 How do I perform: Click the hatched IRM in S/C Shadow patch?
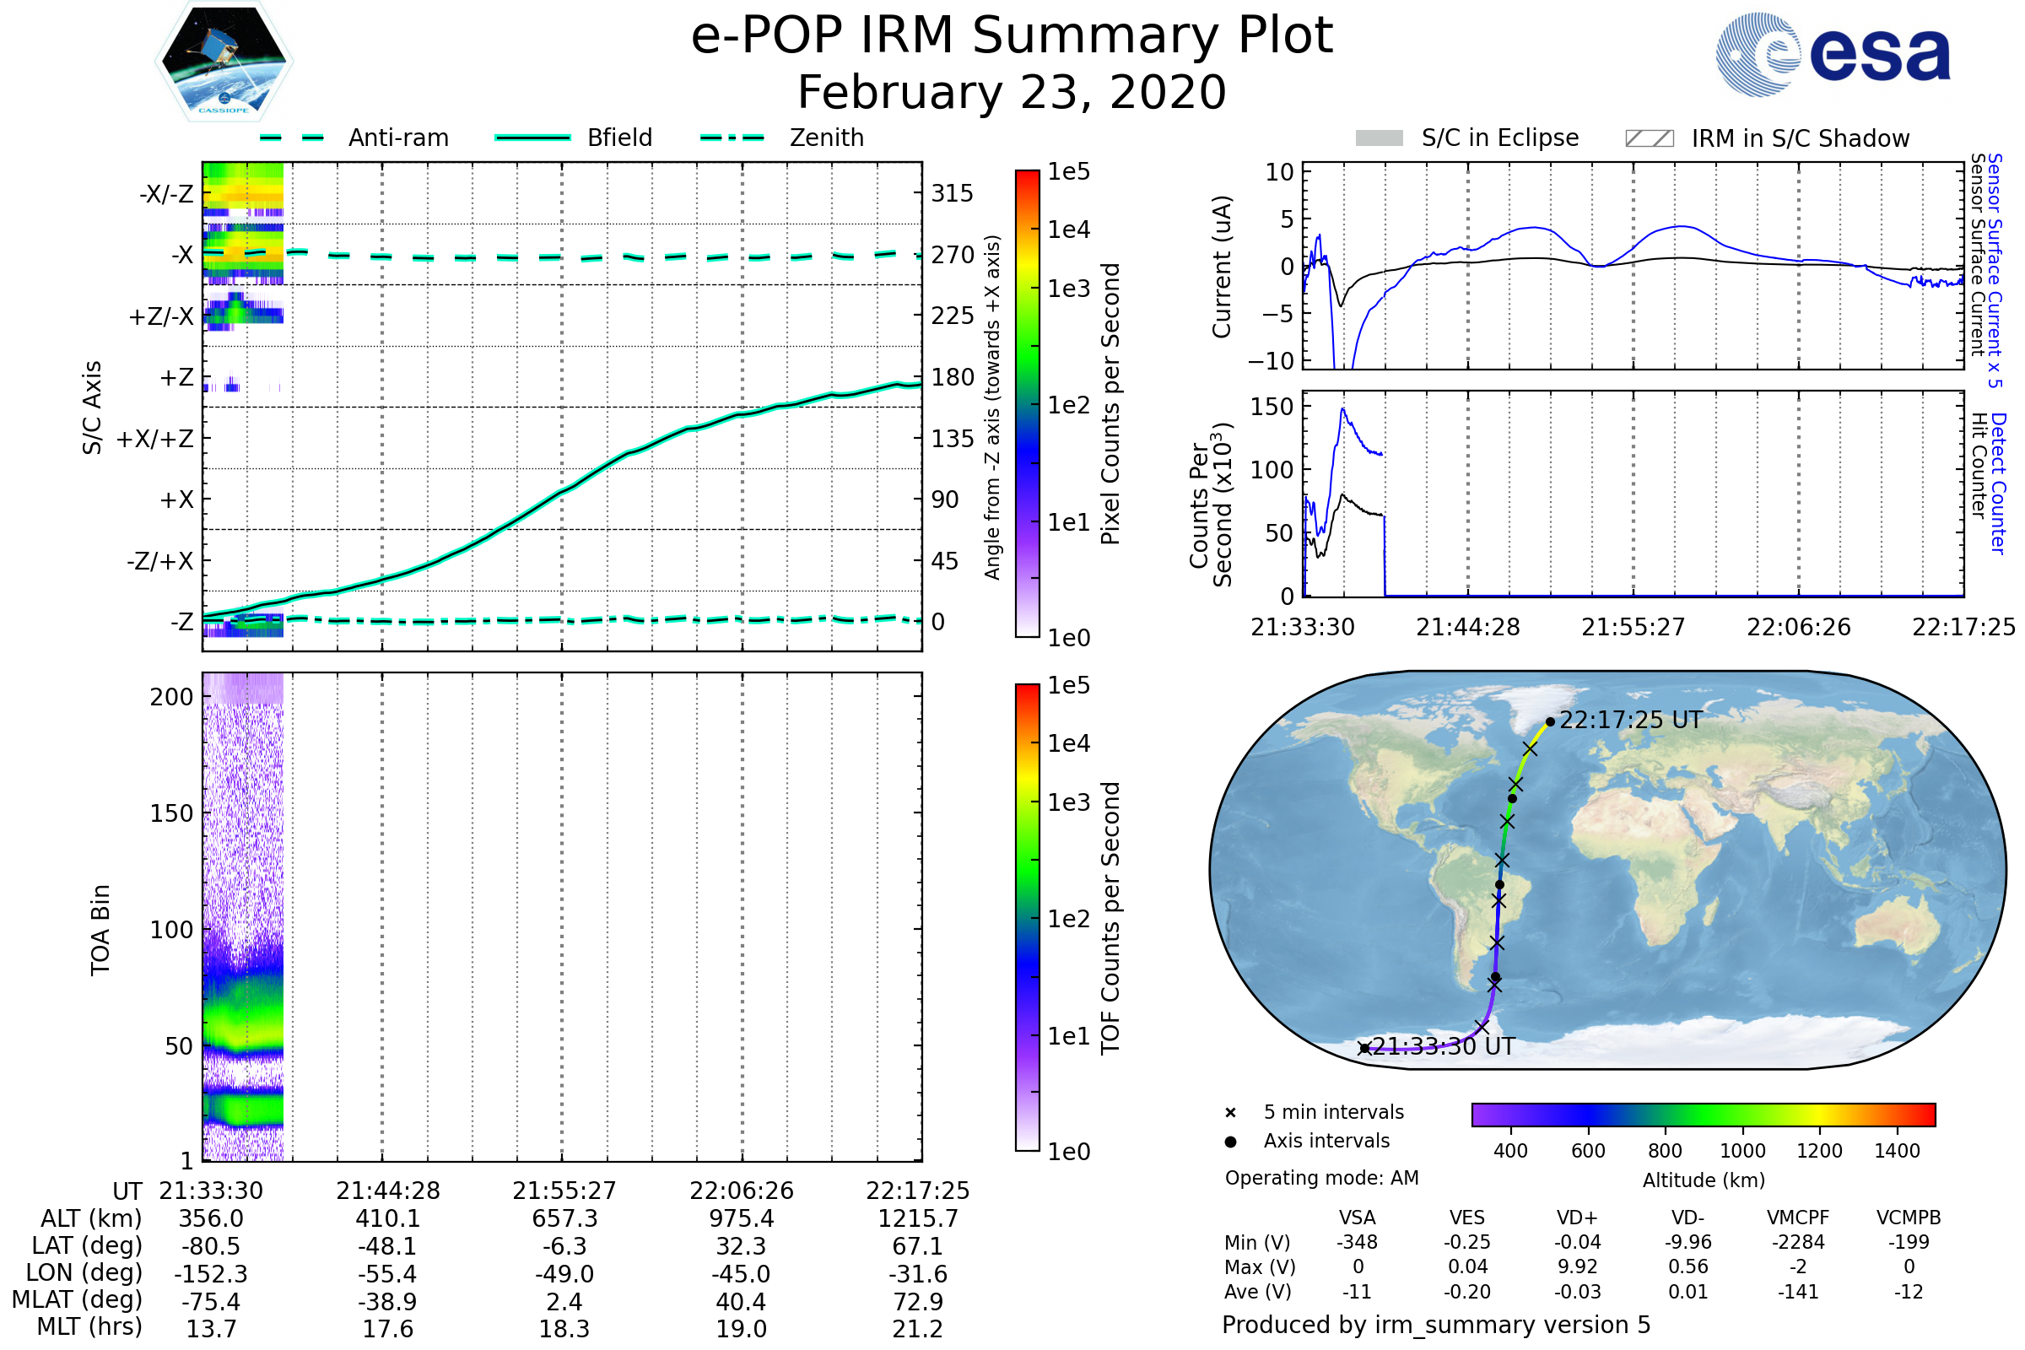coord(1649,138)
